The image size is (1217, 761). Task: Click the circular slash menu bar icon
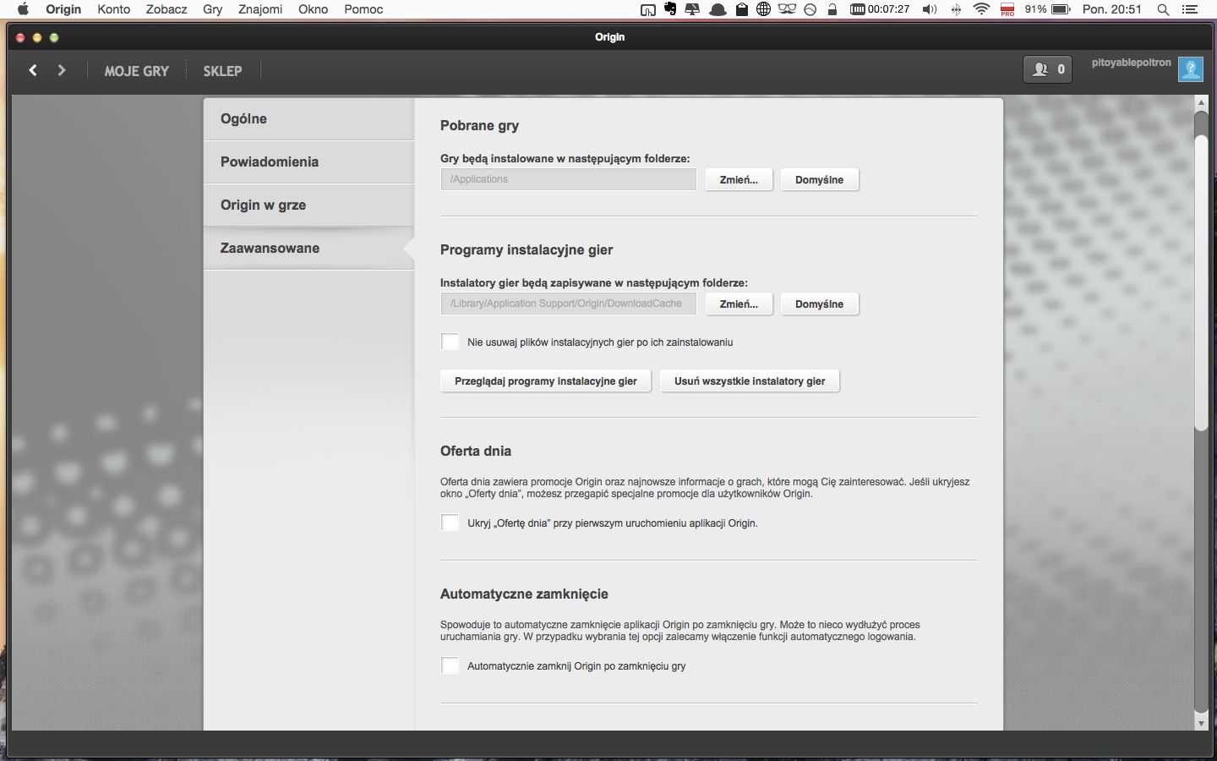coord(810,9)
